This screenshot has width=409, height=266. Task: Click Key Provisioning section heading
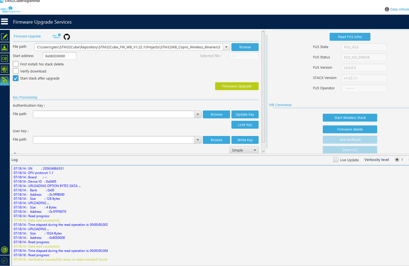(25, 97)
